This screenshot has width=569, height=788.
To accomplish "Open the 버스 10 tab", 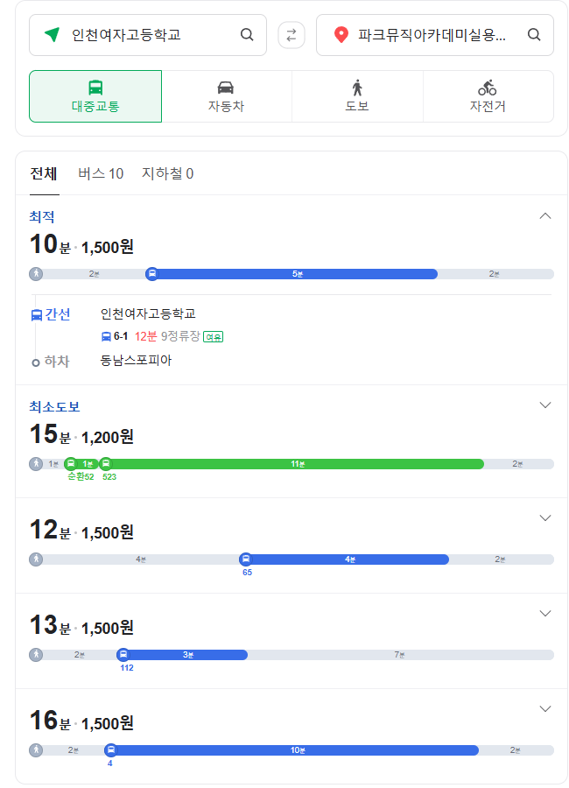I will click(101, 173).
